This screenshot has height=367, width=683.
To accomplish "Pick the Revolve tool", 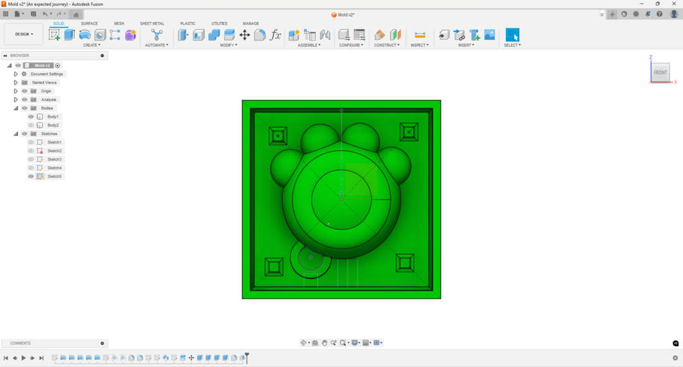I will click(85, 35).
